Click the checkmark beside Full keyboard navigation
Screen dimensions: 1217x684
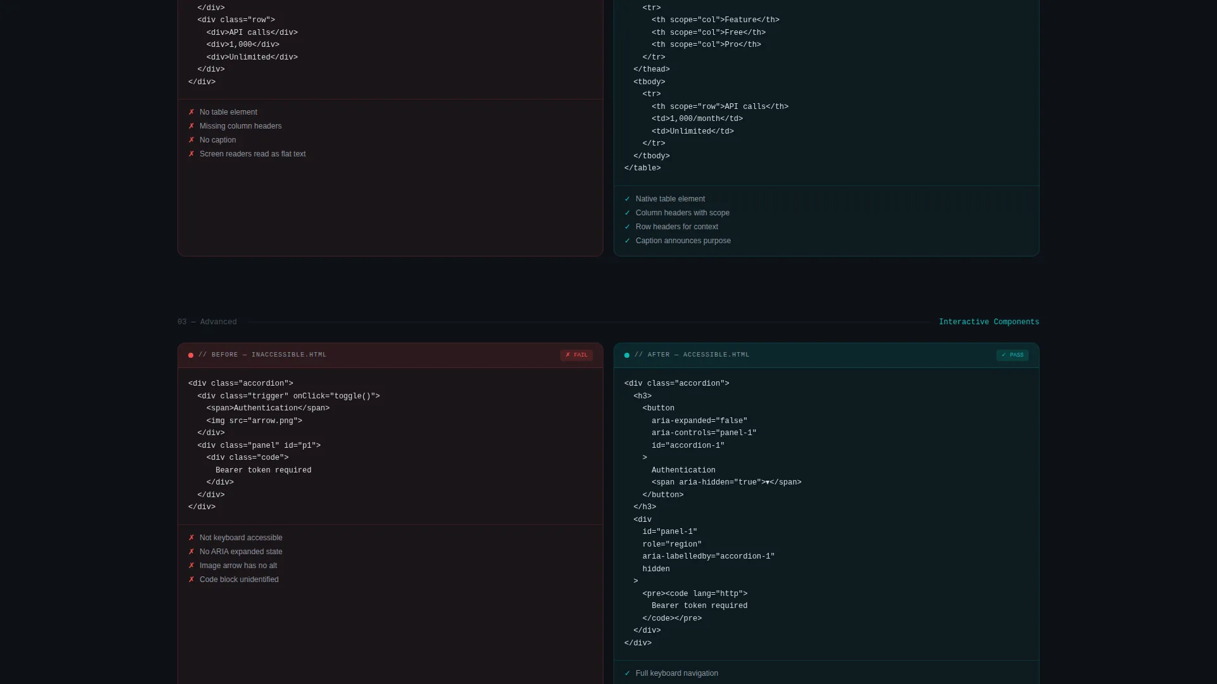[628, 673]
